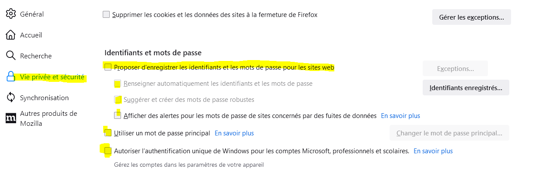Click the Accueil home icon
The height and width of the screenshot is (192, 535).
click(x=11, y=35)
